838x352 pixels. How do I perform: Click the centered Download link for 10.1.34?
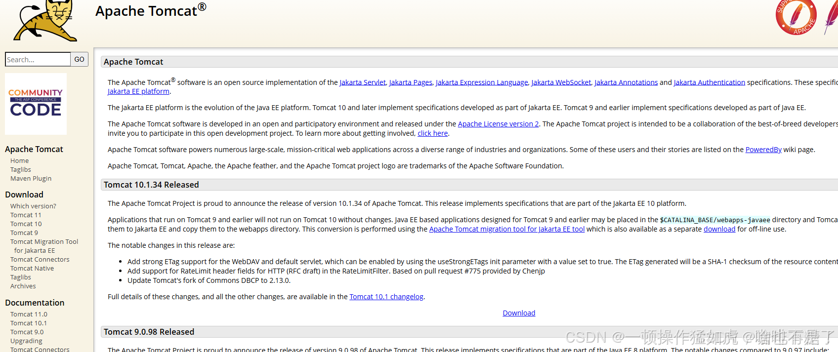pyautogui.click(x=519, y=313)
